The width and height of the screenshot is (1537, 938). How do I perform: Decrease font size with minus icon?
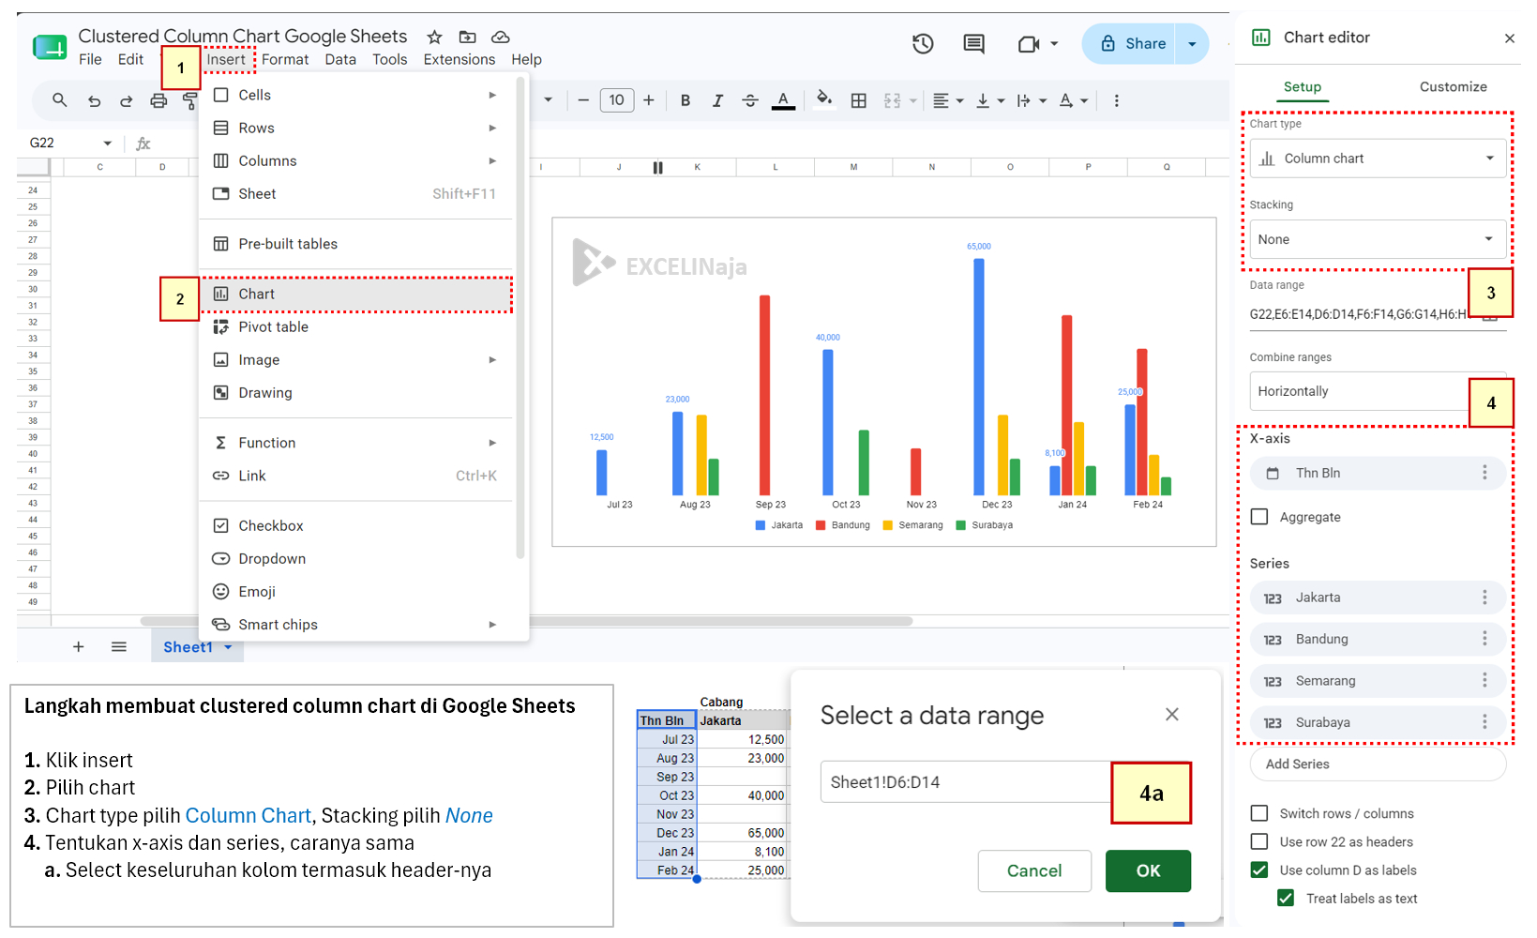click(583, 100)
